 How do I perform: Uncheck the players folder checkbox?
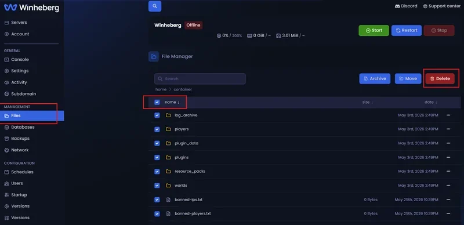pyautogui.click(x=157, y=129)
